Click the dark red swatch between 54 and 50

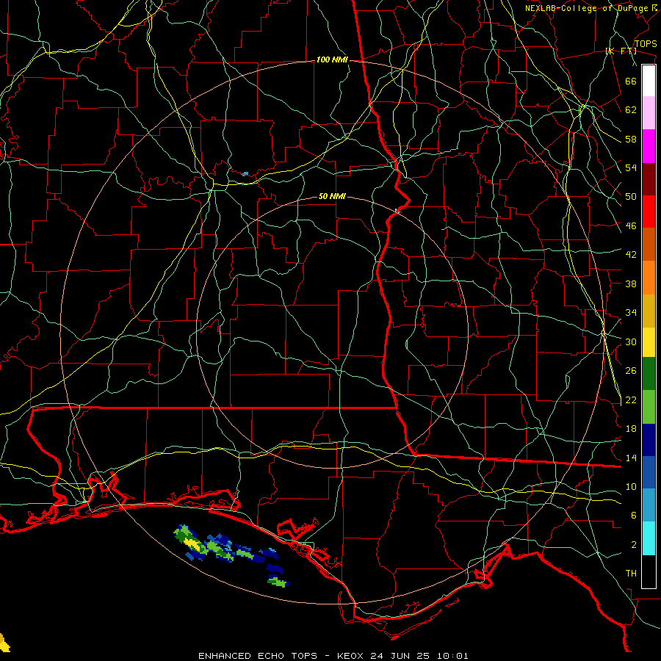tap(649, 178)
